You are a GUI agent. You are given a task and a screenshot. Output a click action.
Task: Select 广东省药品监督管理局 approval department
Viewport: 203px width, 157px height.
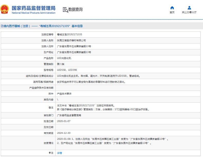(x=69, y=115)
